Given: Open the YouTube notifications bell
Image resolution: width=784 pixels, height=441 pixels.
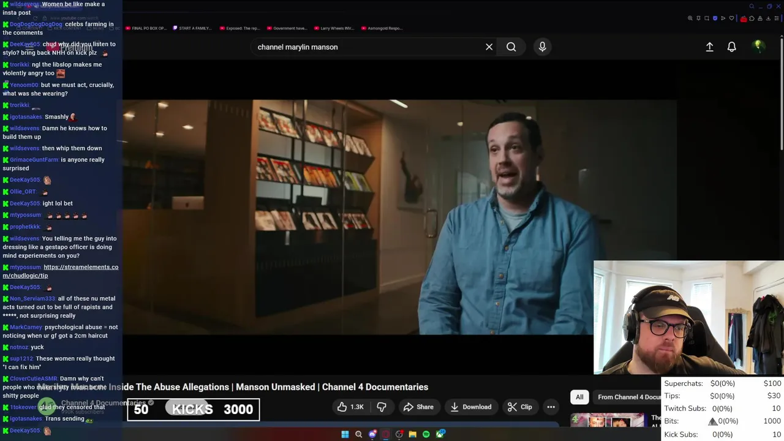Looking at the screenshot, I should [731, 47].
